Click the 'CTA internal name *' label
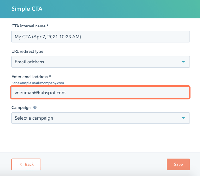The image size is (200, 176). point(30,26)
